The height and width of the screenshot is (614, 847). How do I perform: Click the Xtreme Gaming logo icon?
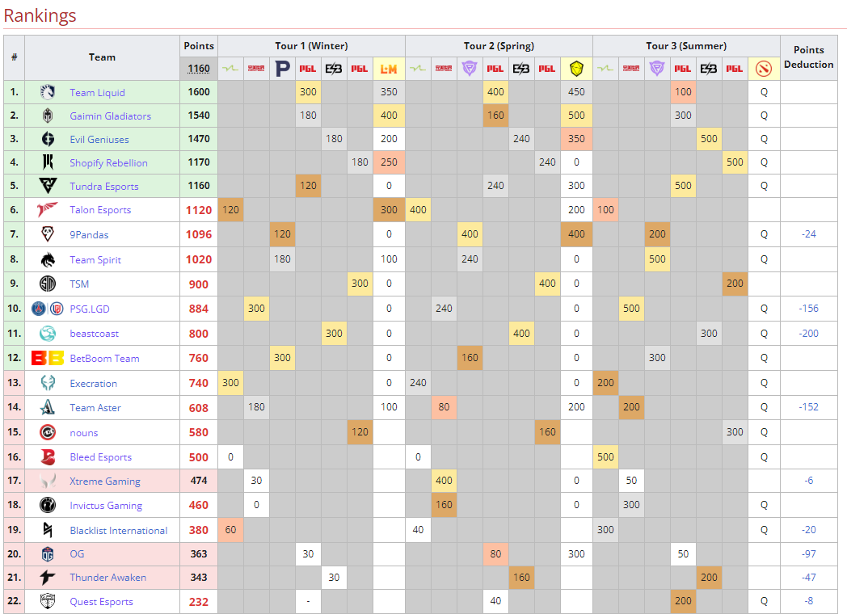48,481
